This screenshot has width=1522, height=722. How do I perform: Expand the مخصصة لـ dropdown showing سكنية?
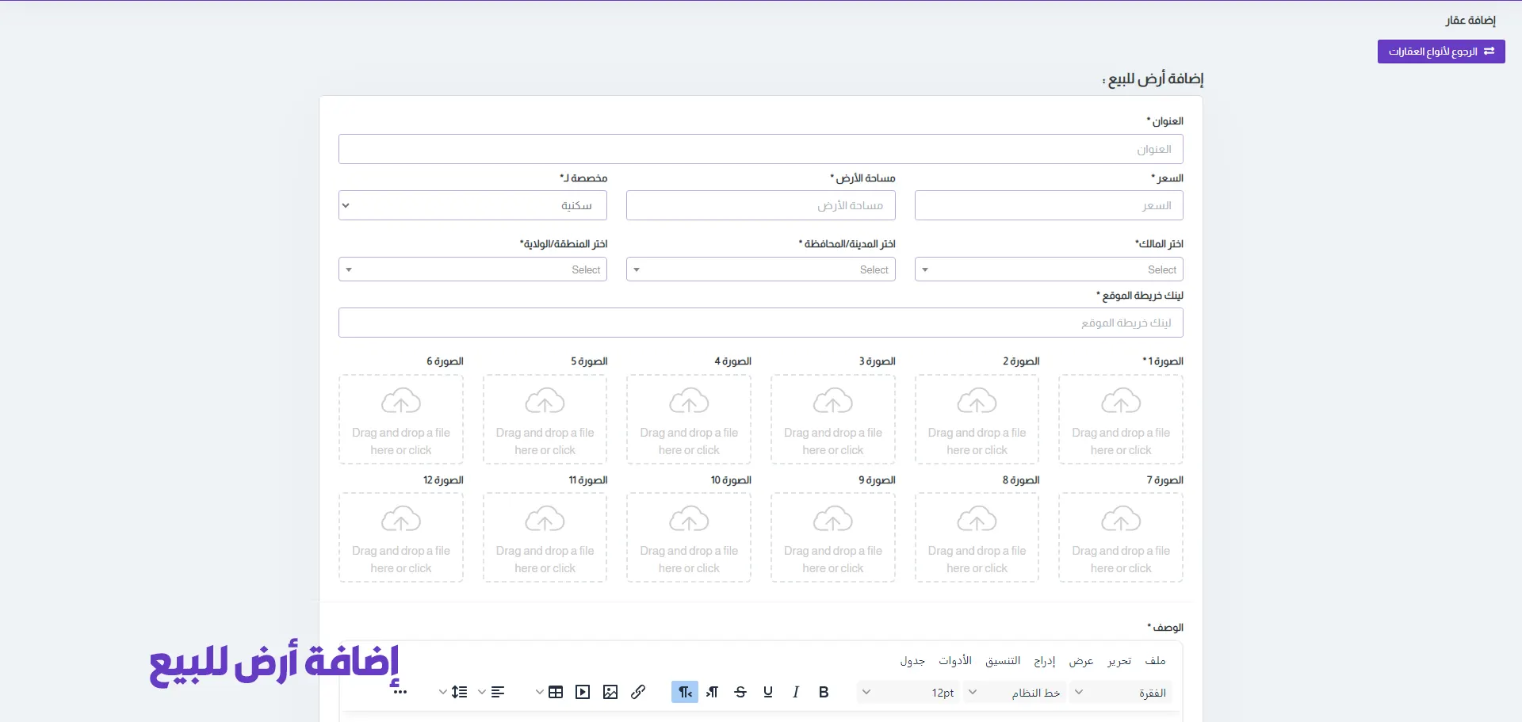coord(472,205)
